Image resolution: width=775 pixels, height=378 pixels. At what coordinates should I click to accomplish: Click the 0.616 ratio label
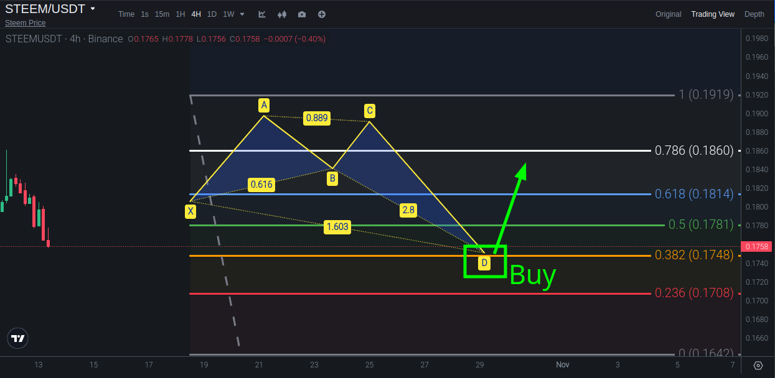[261, 185]
